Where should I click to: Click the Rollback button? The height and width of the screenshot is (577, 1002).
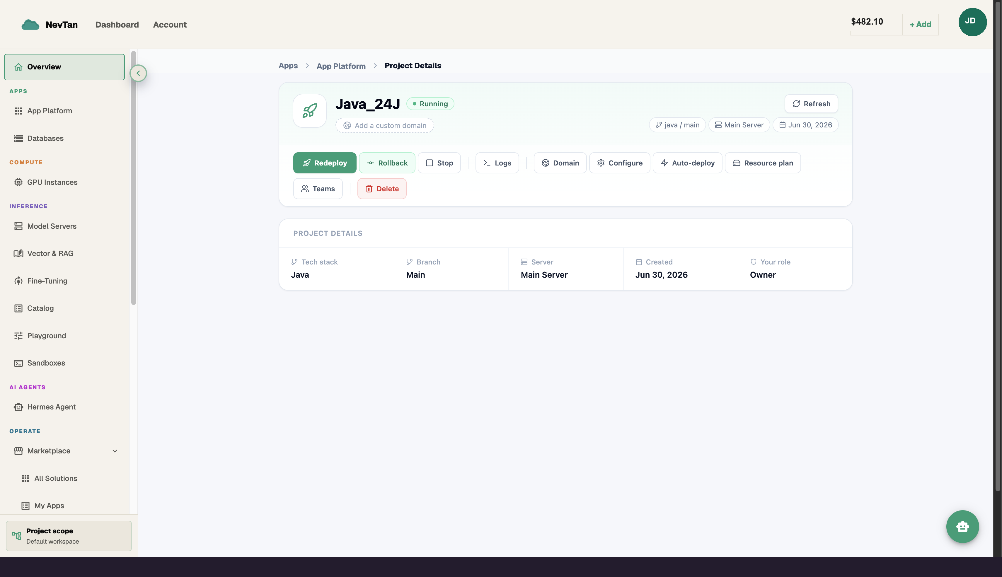[x=387, y=163]
